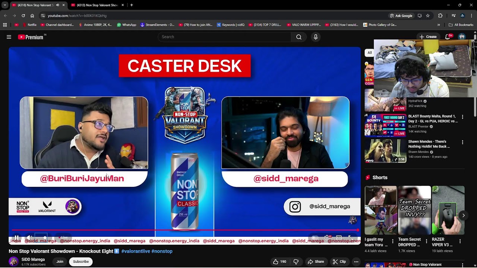477x268 pixels.
Task: Open the browser three-dot menu
Action: coord(472,16)
